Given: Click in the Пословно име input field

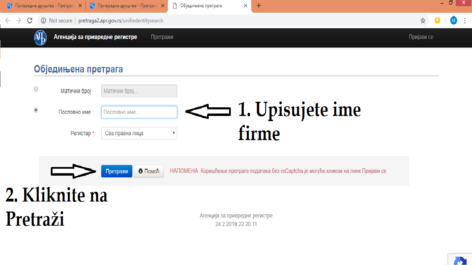Looking at the screenshot, I should pyautogui.click(x=139, y=112).
